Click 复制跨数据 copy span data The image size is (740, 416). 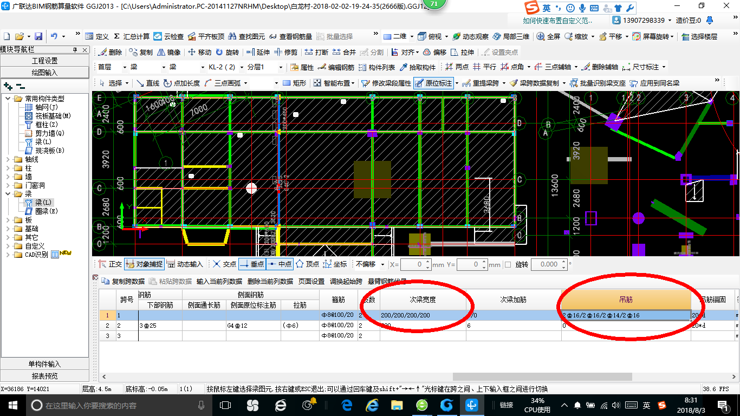123,281
